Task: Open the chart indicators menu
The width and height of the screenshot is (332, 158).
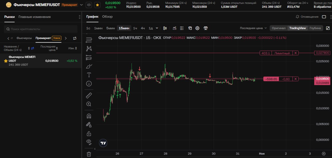Action: pyautogui.click(x=175, y=28)
